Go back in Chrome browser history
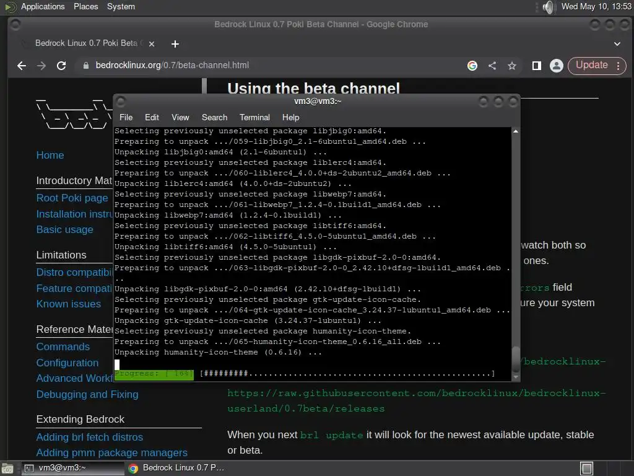Image resolution: width=634 pixels, height=476 pixels. tap(22, 66)
